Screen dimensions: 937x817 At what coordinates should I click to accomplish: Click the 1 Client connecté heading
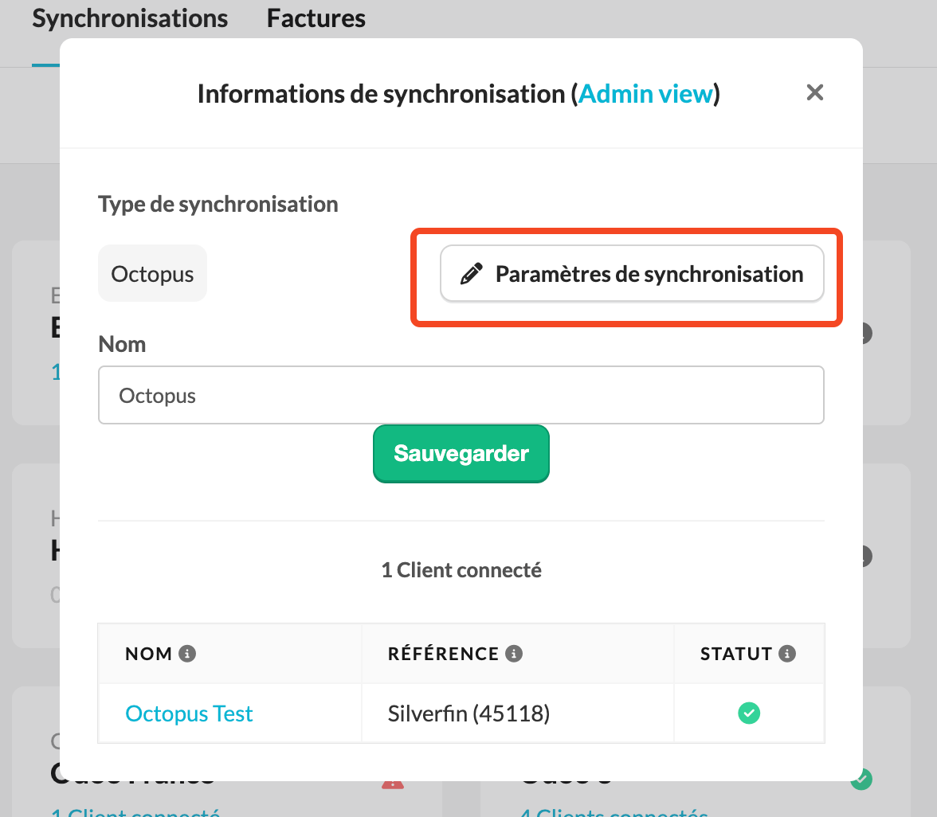(461, 570)
